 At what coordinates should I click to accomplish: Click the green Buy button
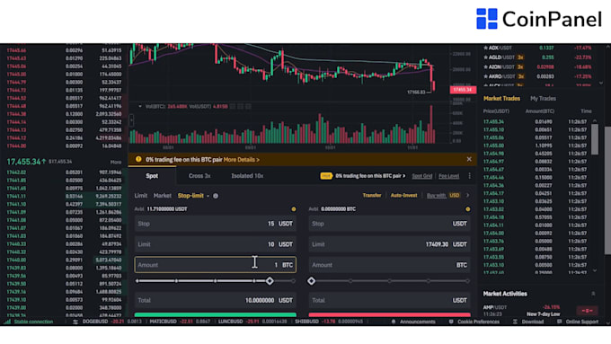(215, 314)
